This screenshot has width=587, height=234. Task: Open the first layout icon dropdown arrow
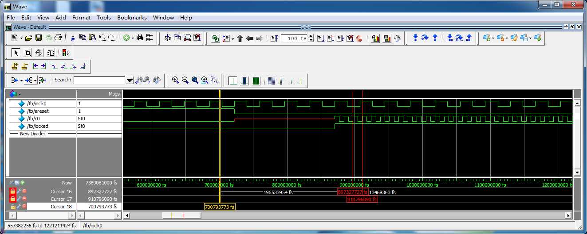coord(493,38)
